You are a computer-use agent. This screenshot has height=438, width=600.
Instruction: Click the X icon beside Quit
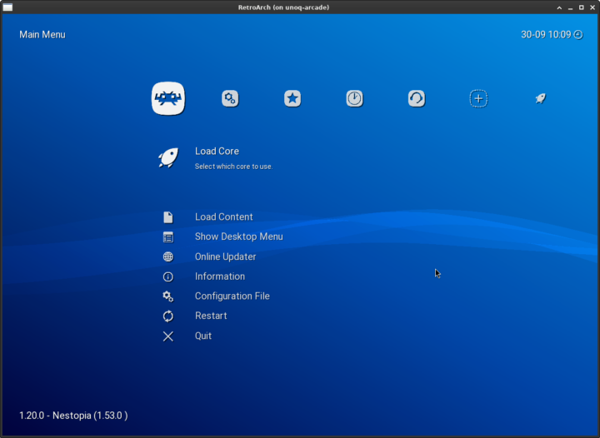click(x=168, y=336)
